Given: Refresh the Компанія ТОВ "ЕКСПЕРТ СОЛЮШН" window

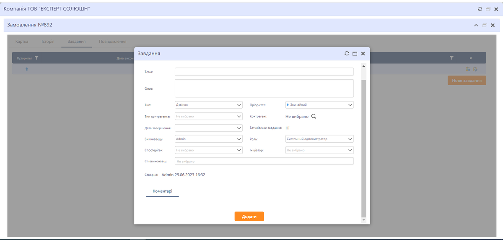Looking at the screenshot, I should [480, 9].
